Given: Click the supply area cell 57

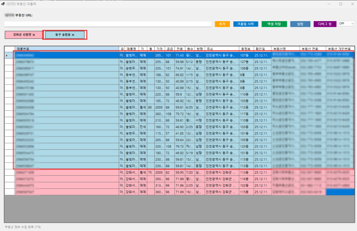Looking at the screenshot, I should [170, 134].
